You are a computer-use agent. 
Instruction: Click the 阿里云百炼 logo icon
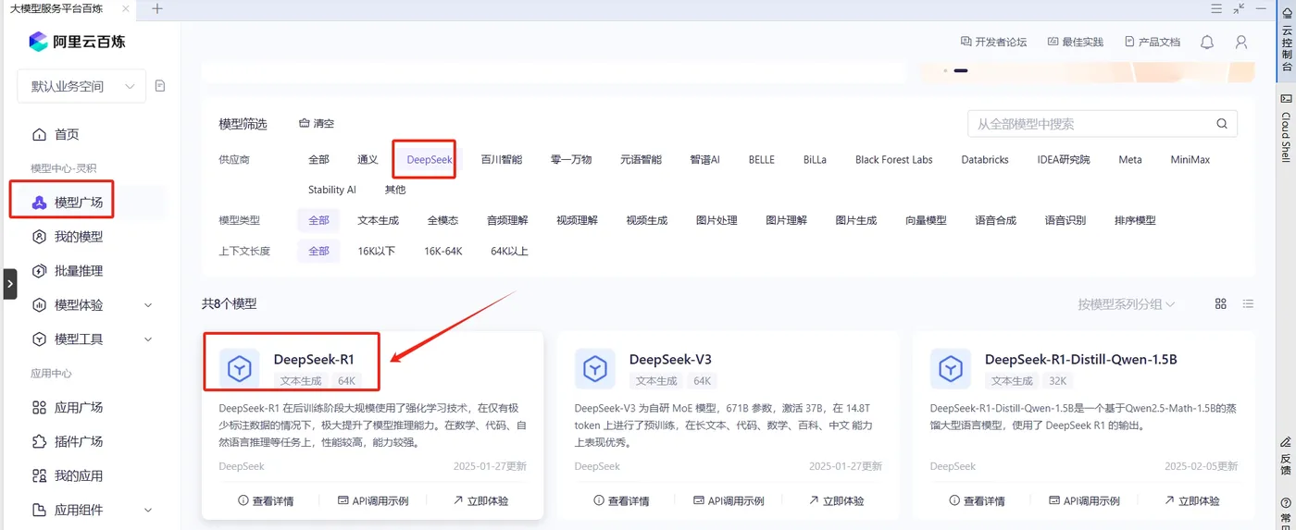[39, 42]
